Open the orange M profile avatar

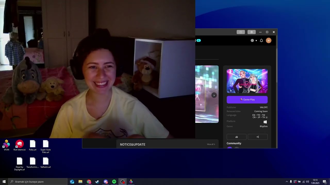pyautogui.click(x=269, y=40)
